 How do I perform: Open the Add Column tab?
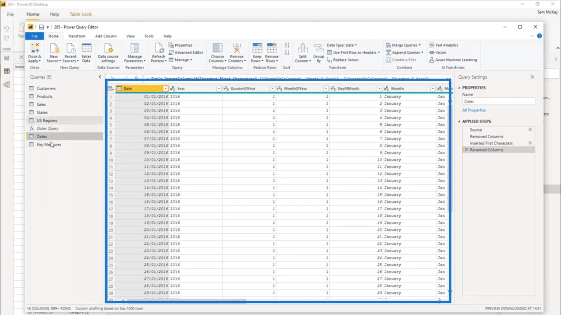coord(106,36)
